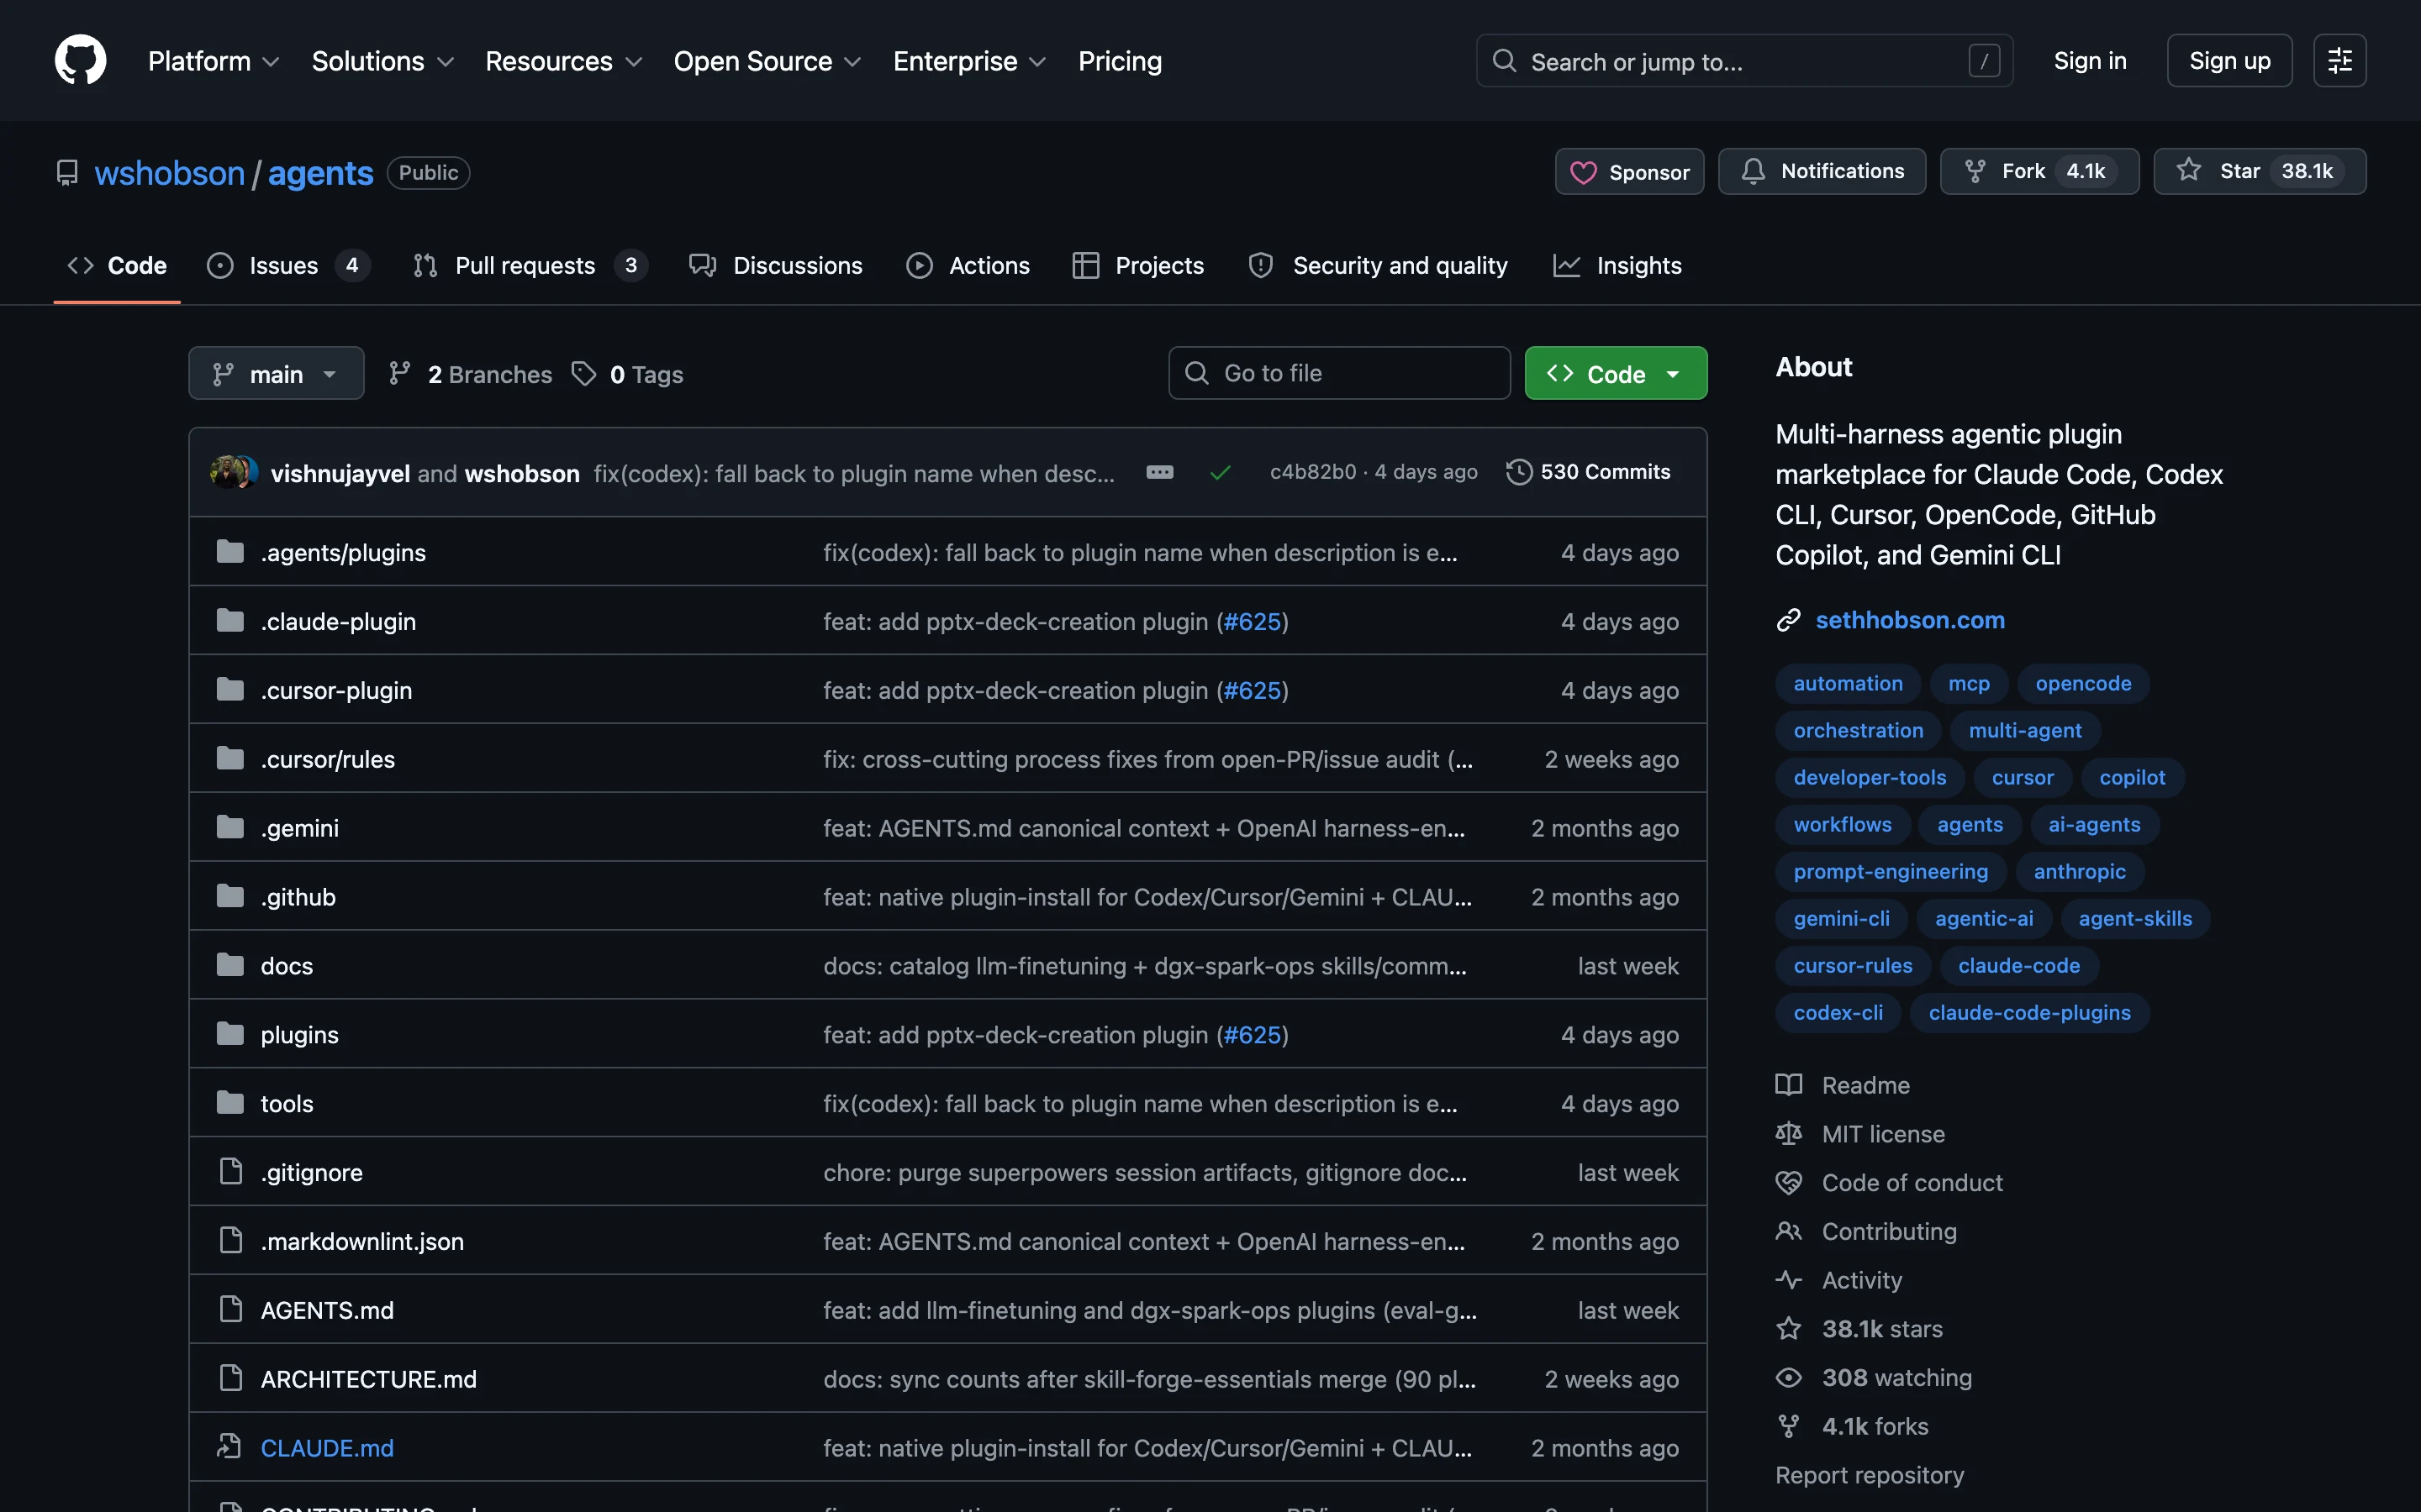Click the Sign in link
The image size is (2421, 1512).
(x=2090, y=61)
